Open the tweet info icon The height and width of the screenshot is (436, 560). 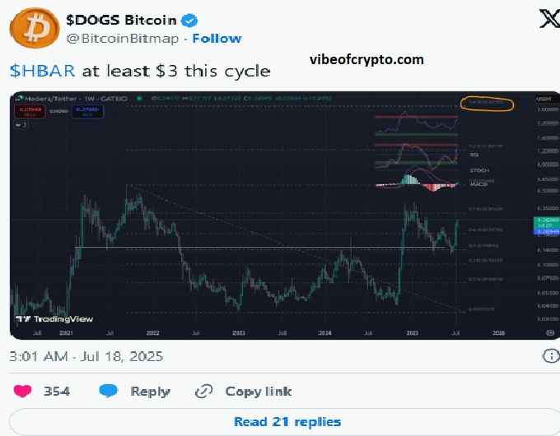tap(550, 356)
